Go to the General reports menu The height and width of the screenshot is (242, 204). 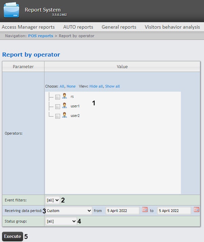coord(119,27)
